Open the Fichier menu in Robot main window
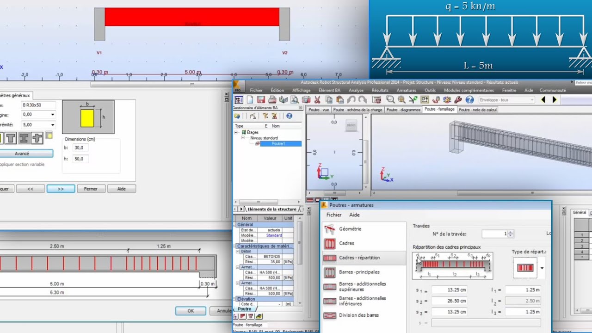 click(256, 91)
